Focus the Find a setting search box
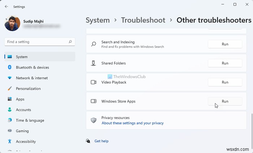The width and height of the screenshot is (253, 153). coord(40,42)
